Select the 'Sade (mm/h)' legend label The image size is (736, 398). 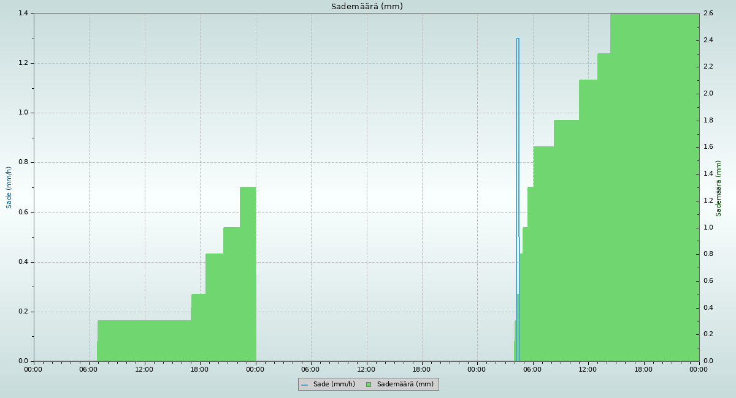click(x=334, y=385)
